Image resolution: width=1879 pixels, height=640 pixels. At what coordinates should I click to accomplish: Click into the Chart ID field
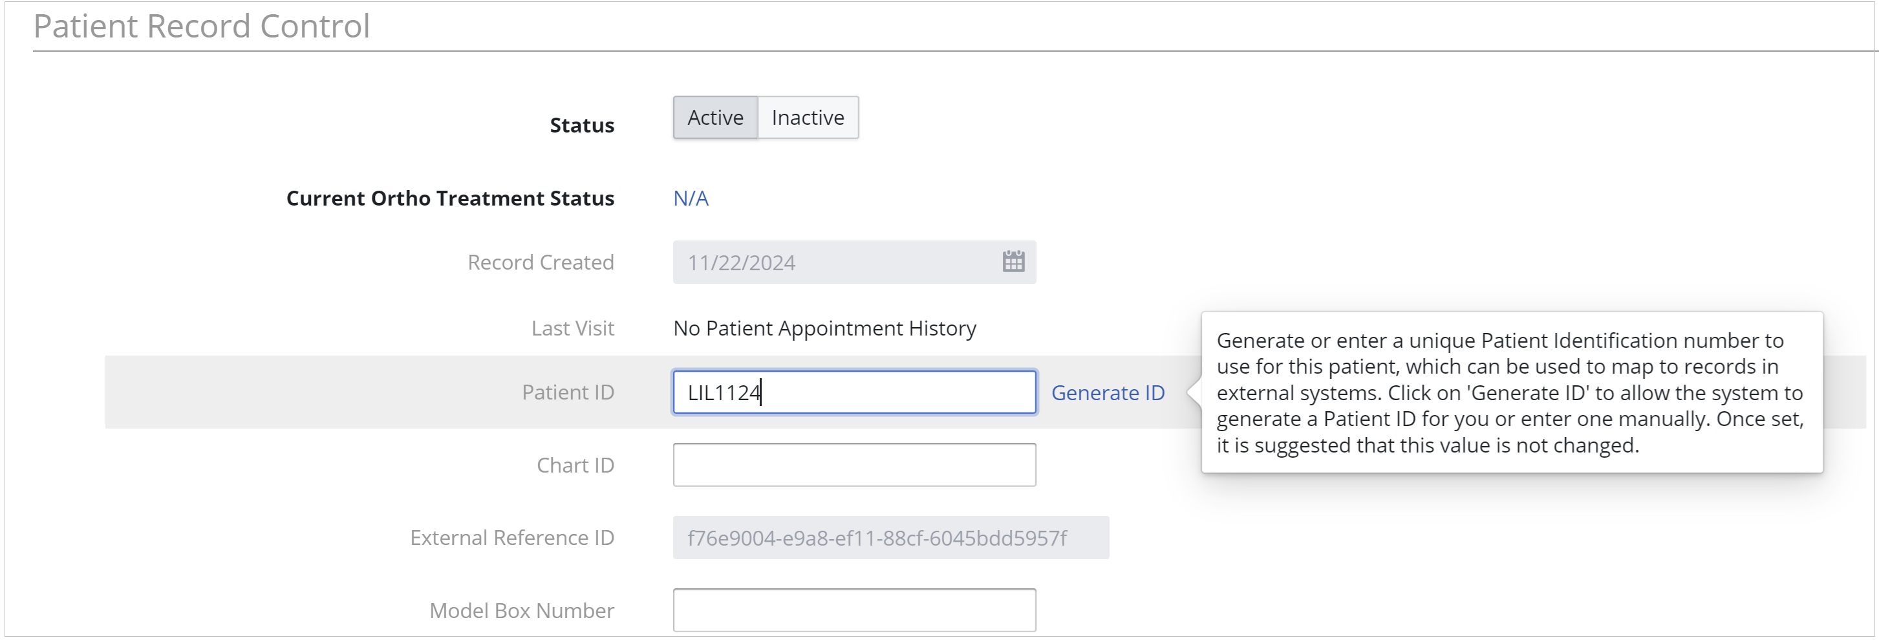coord(854,464)
